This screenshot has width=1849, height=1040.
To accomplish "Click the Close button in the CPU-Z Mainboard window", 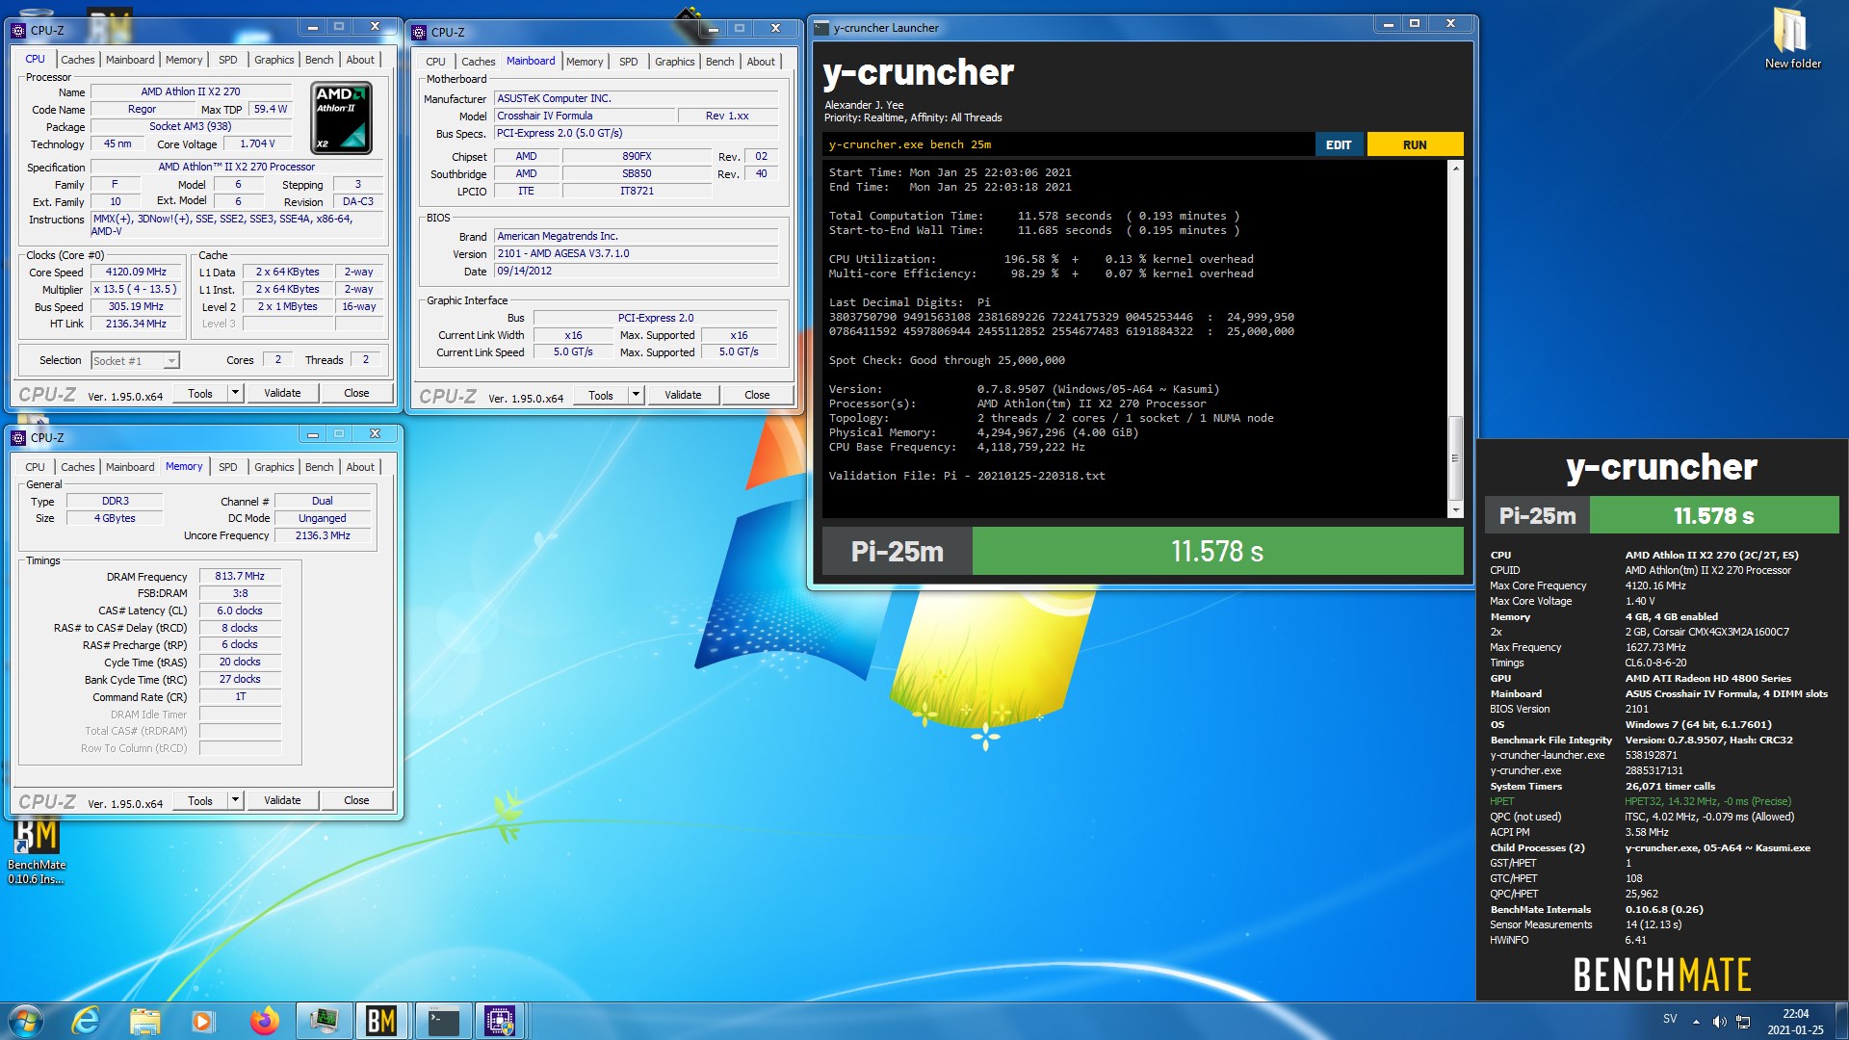I will coord(757,395).
